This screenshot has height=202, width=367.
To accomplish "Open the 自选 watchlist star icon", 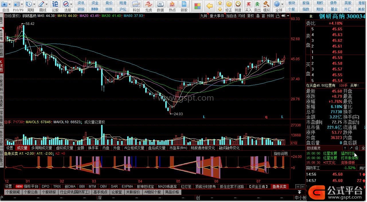I will click(x=5, y=4).
